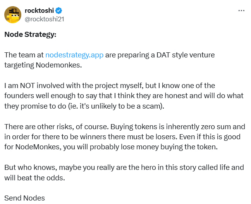
Task: Click 'will beat the odds.' text
Action: click(x=34, y=178)
